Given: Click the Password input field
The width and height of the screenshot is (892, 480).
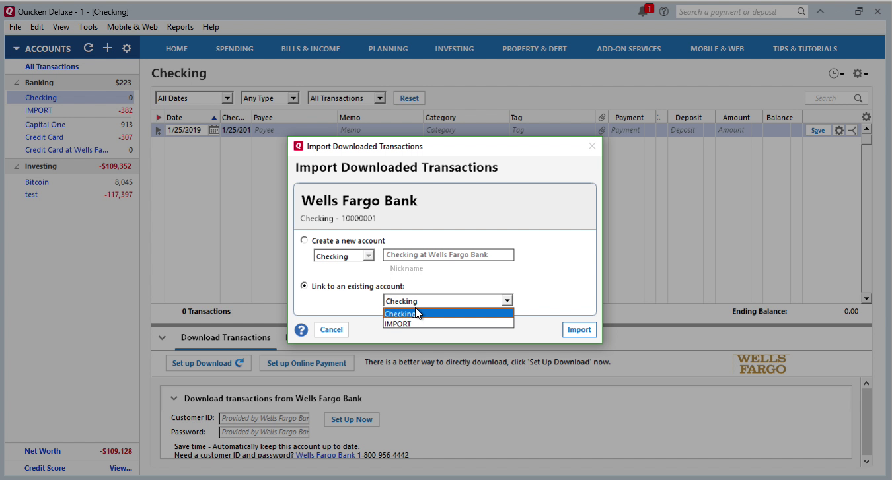Looking at the screenshot, I should pyautogui.click(x=265, y=432).
